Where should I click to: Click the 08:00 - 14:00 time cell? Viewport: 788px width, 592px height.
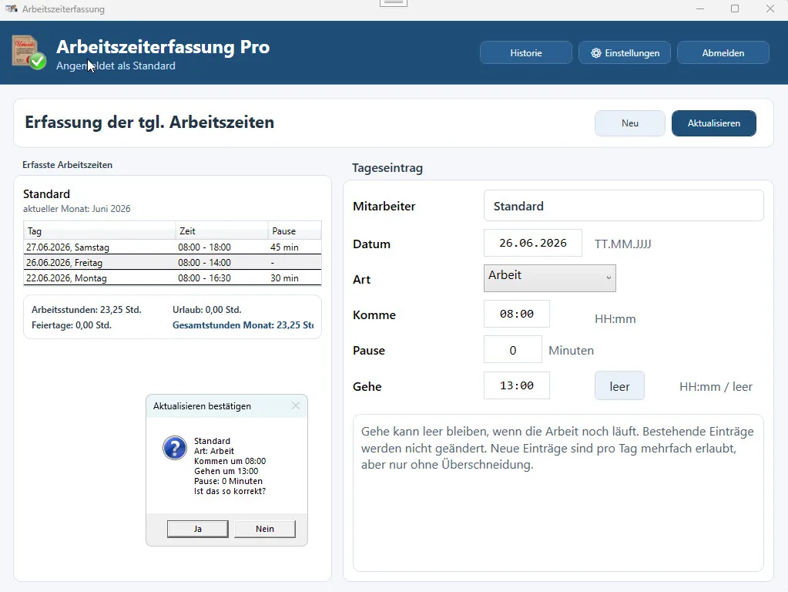204,263
